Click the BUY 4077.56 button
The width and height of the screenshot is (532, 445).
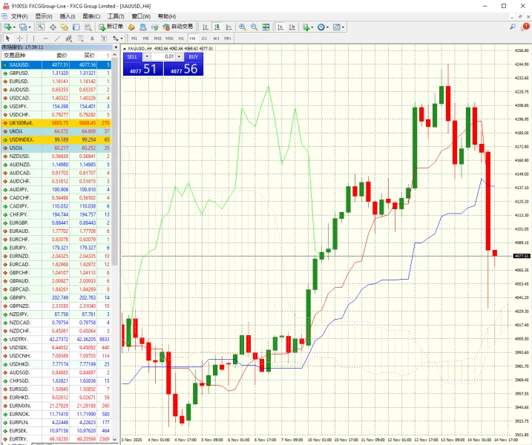click(183, 69)
